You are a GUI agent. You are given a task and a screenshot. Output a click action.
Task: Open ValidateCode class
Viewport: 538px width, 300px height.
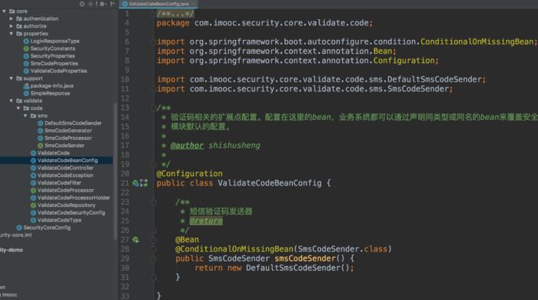pyautogui.click(x=50, y=153)
